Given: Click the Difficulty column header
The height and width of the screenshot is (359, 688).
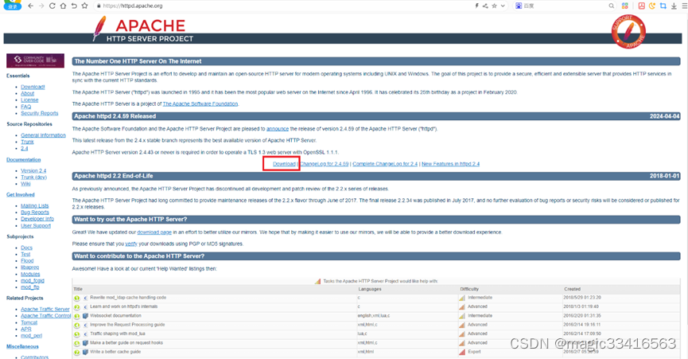Looking at the screenshot, I should (x=469, y=289).
